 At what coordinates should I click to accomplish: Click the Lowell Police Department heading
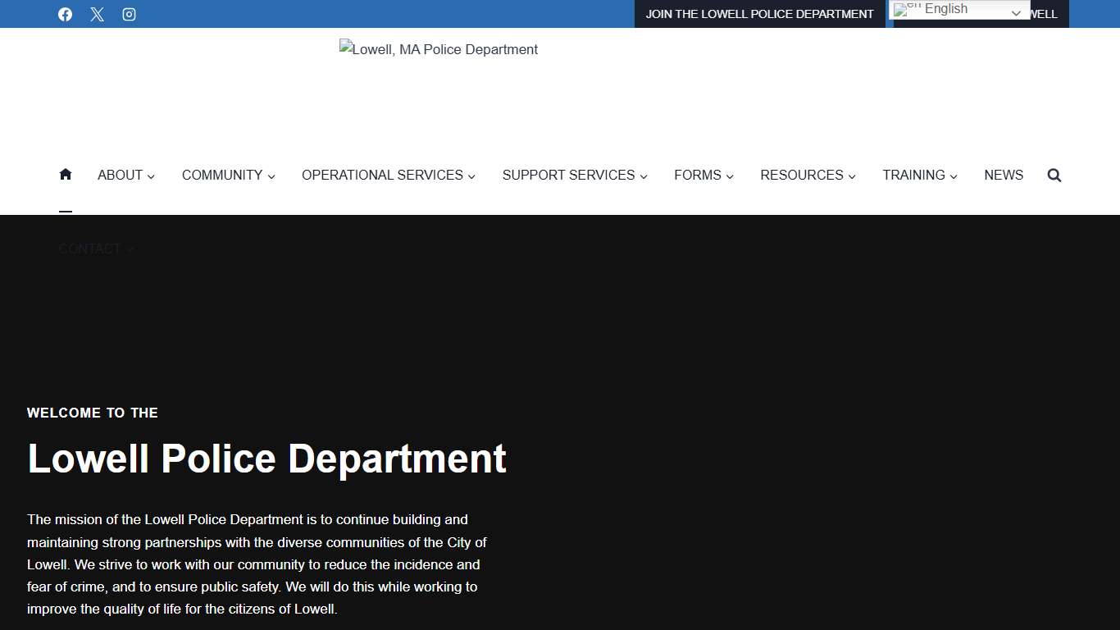click(267, 459)
